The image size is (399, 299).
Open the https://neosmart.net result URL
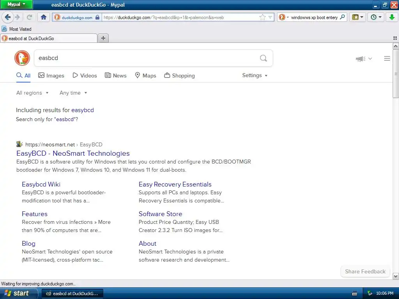click(50, 145)
